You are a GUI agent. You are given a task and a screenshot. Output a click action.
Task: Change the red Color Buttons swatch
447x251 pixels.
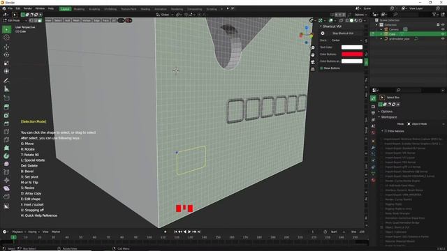352,54
